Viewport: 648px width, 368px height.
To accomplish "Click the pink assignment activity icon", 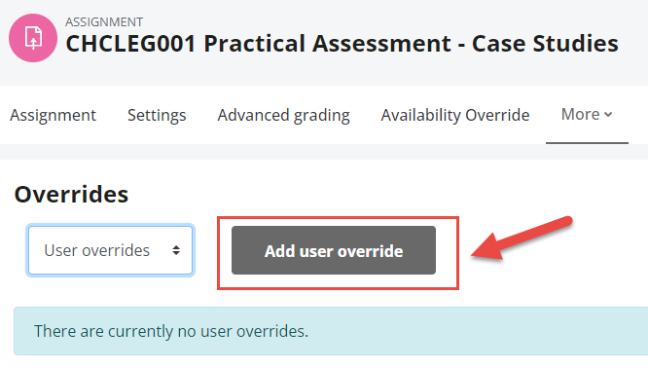I will 33,38.
